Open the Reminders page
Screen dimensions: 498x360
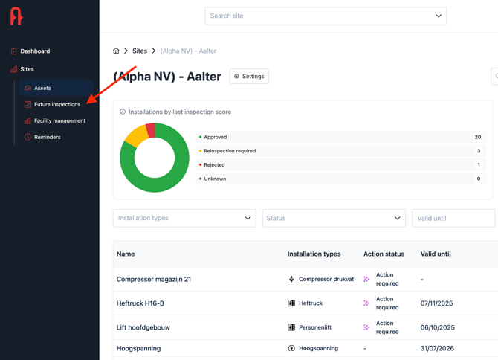47,137
